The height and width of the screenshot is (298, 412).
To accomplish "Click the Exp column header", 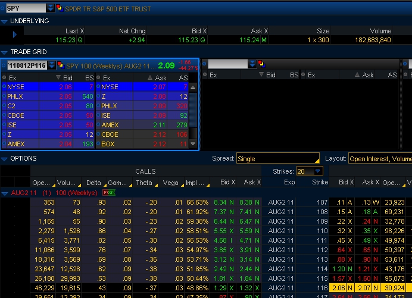I will 289,182.
